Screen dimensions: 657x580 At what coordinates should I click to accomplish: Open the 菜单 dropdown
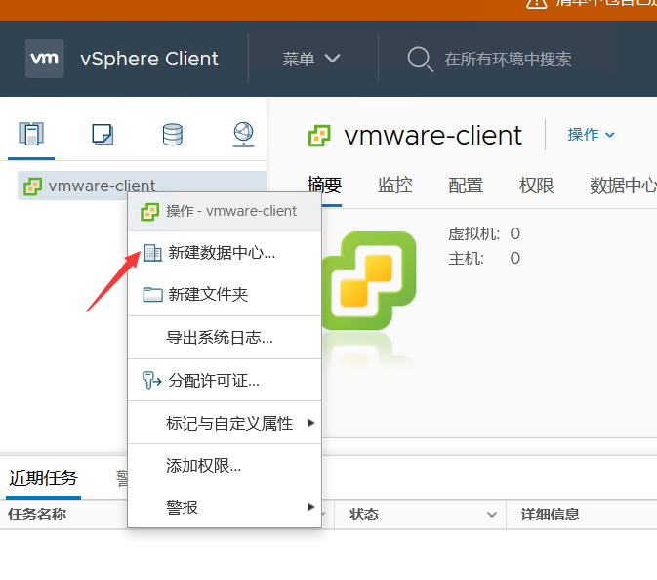[311, 59]
